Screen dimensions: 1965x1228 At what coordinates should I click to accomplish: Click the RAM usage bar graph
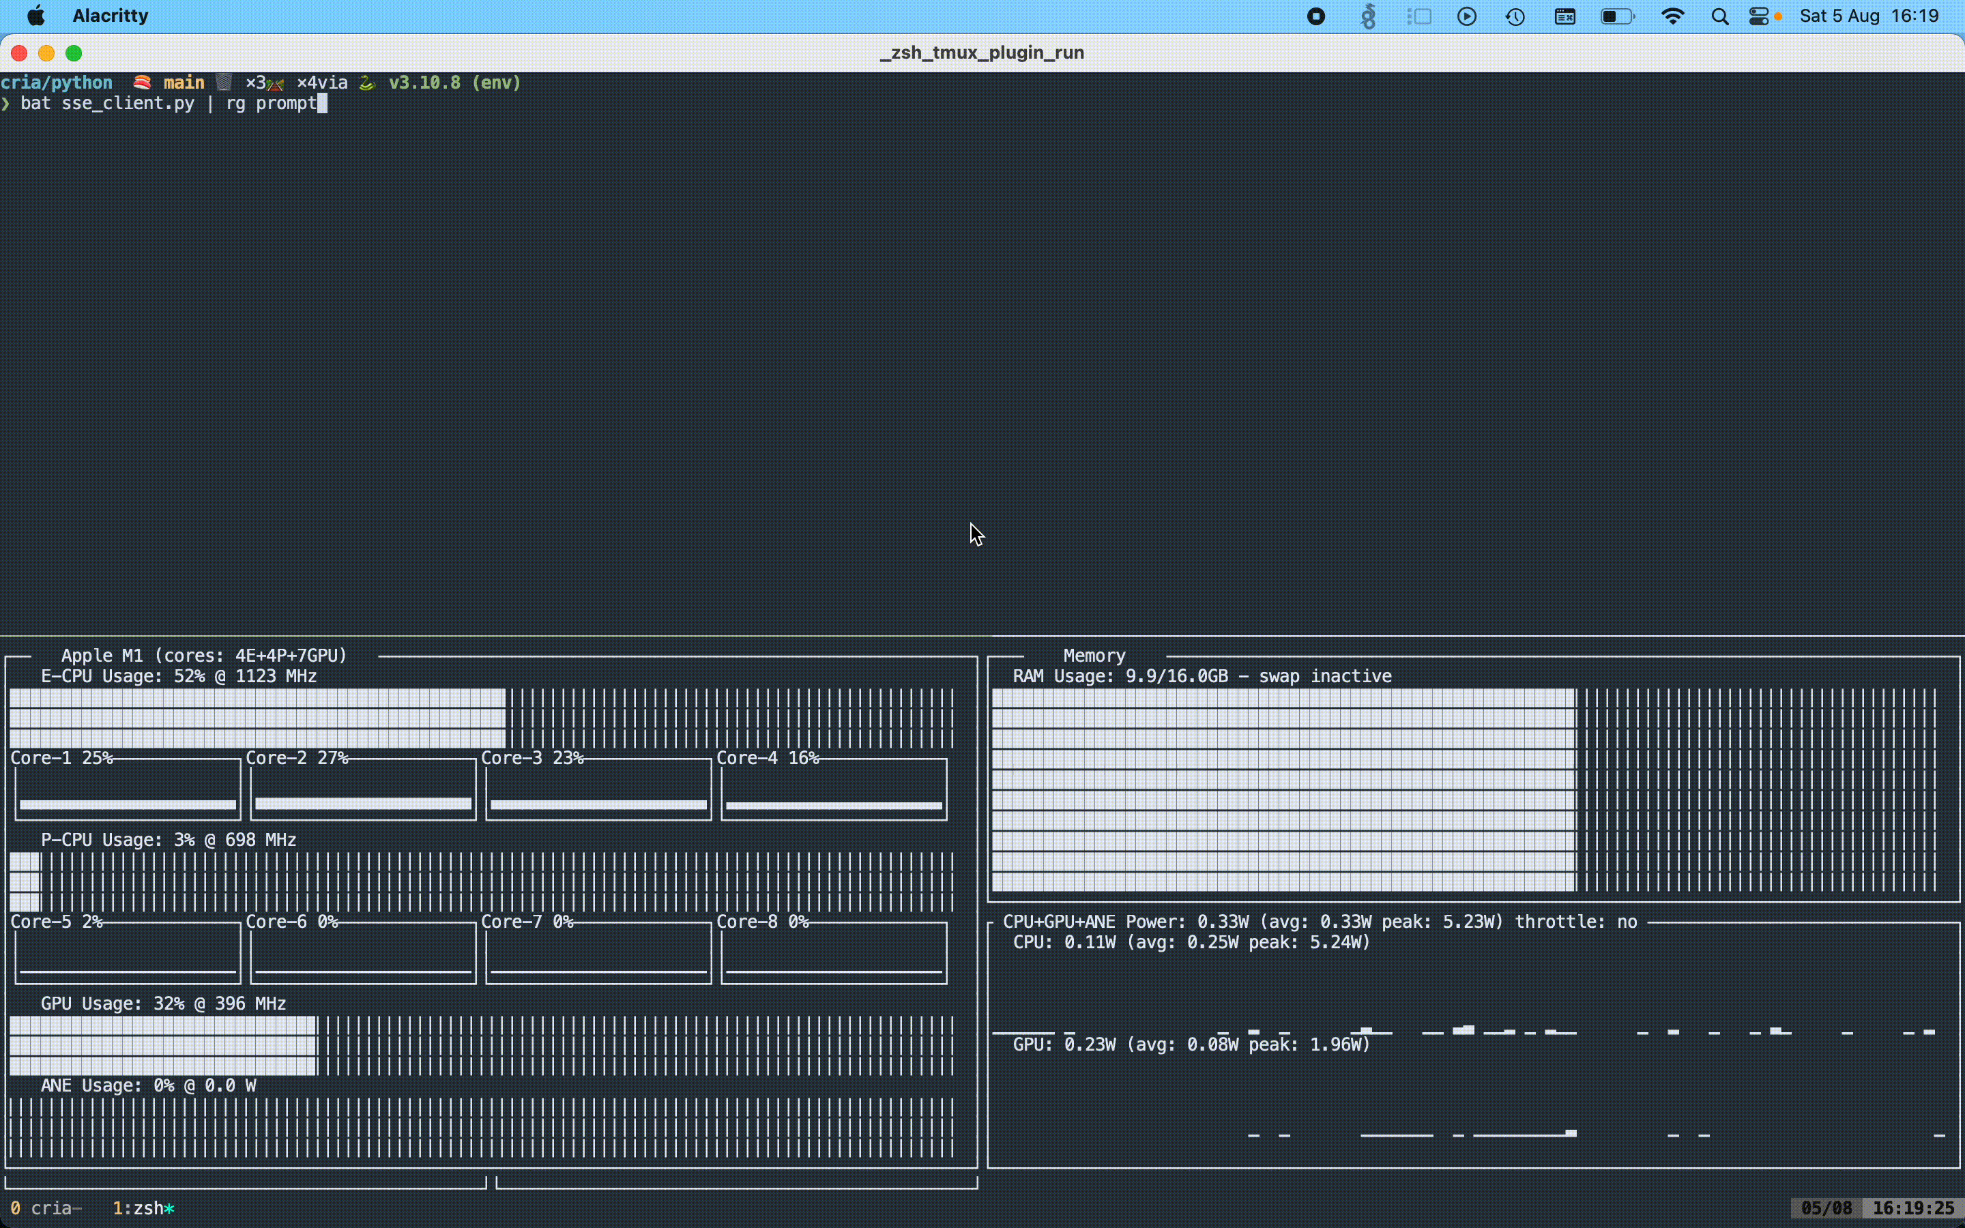[x=1464, y=789]
